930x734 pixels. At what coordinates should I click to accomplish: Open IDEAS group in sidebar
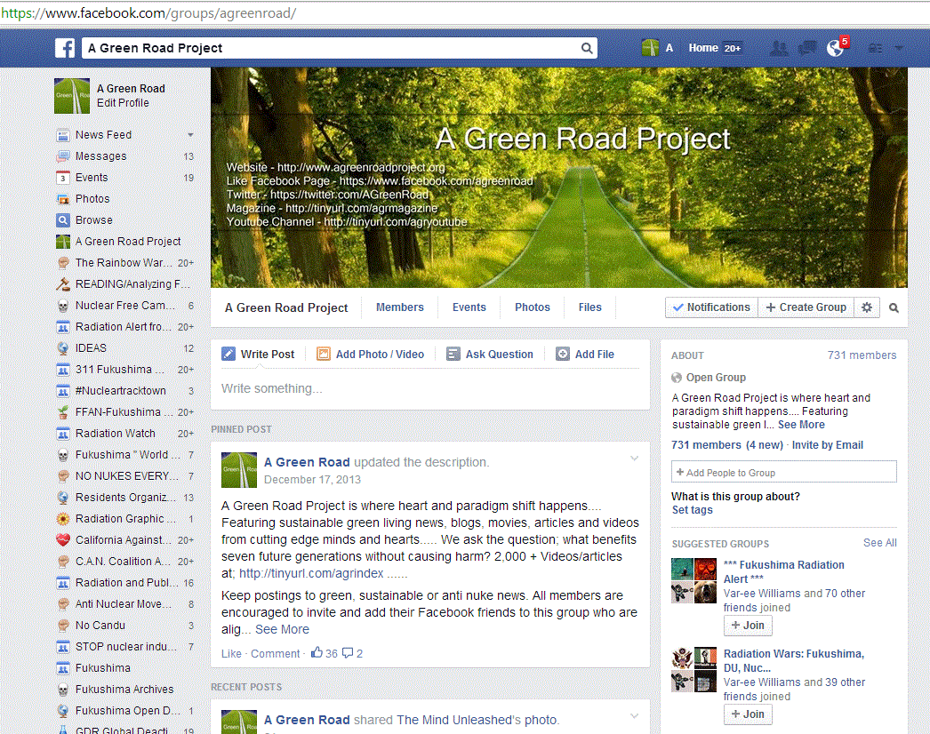click(x=91, y=348)
